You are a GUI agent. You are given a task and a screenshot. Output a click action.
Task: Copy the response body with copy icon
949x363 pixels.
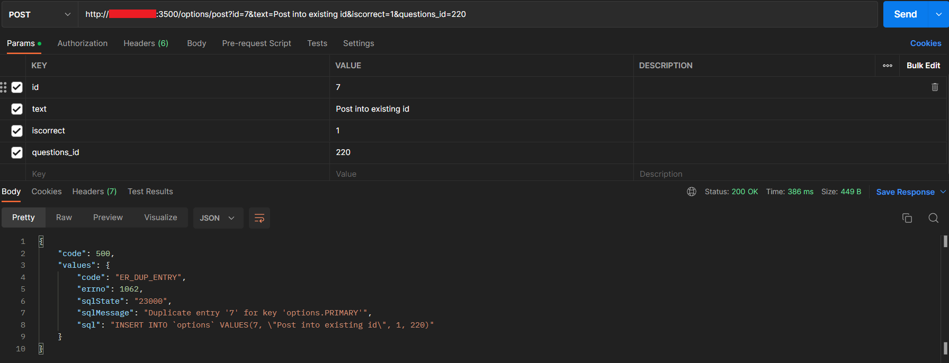(x=907, y=218)
